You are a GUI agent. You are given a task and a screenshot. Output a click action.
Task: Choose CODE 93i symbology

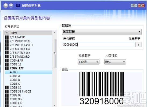click(16, 99)
